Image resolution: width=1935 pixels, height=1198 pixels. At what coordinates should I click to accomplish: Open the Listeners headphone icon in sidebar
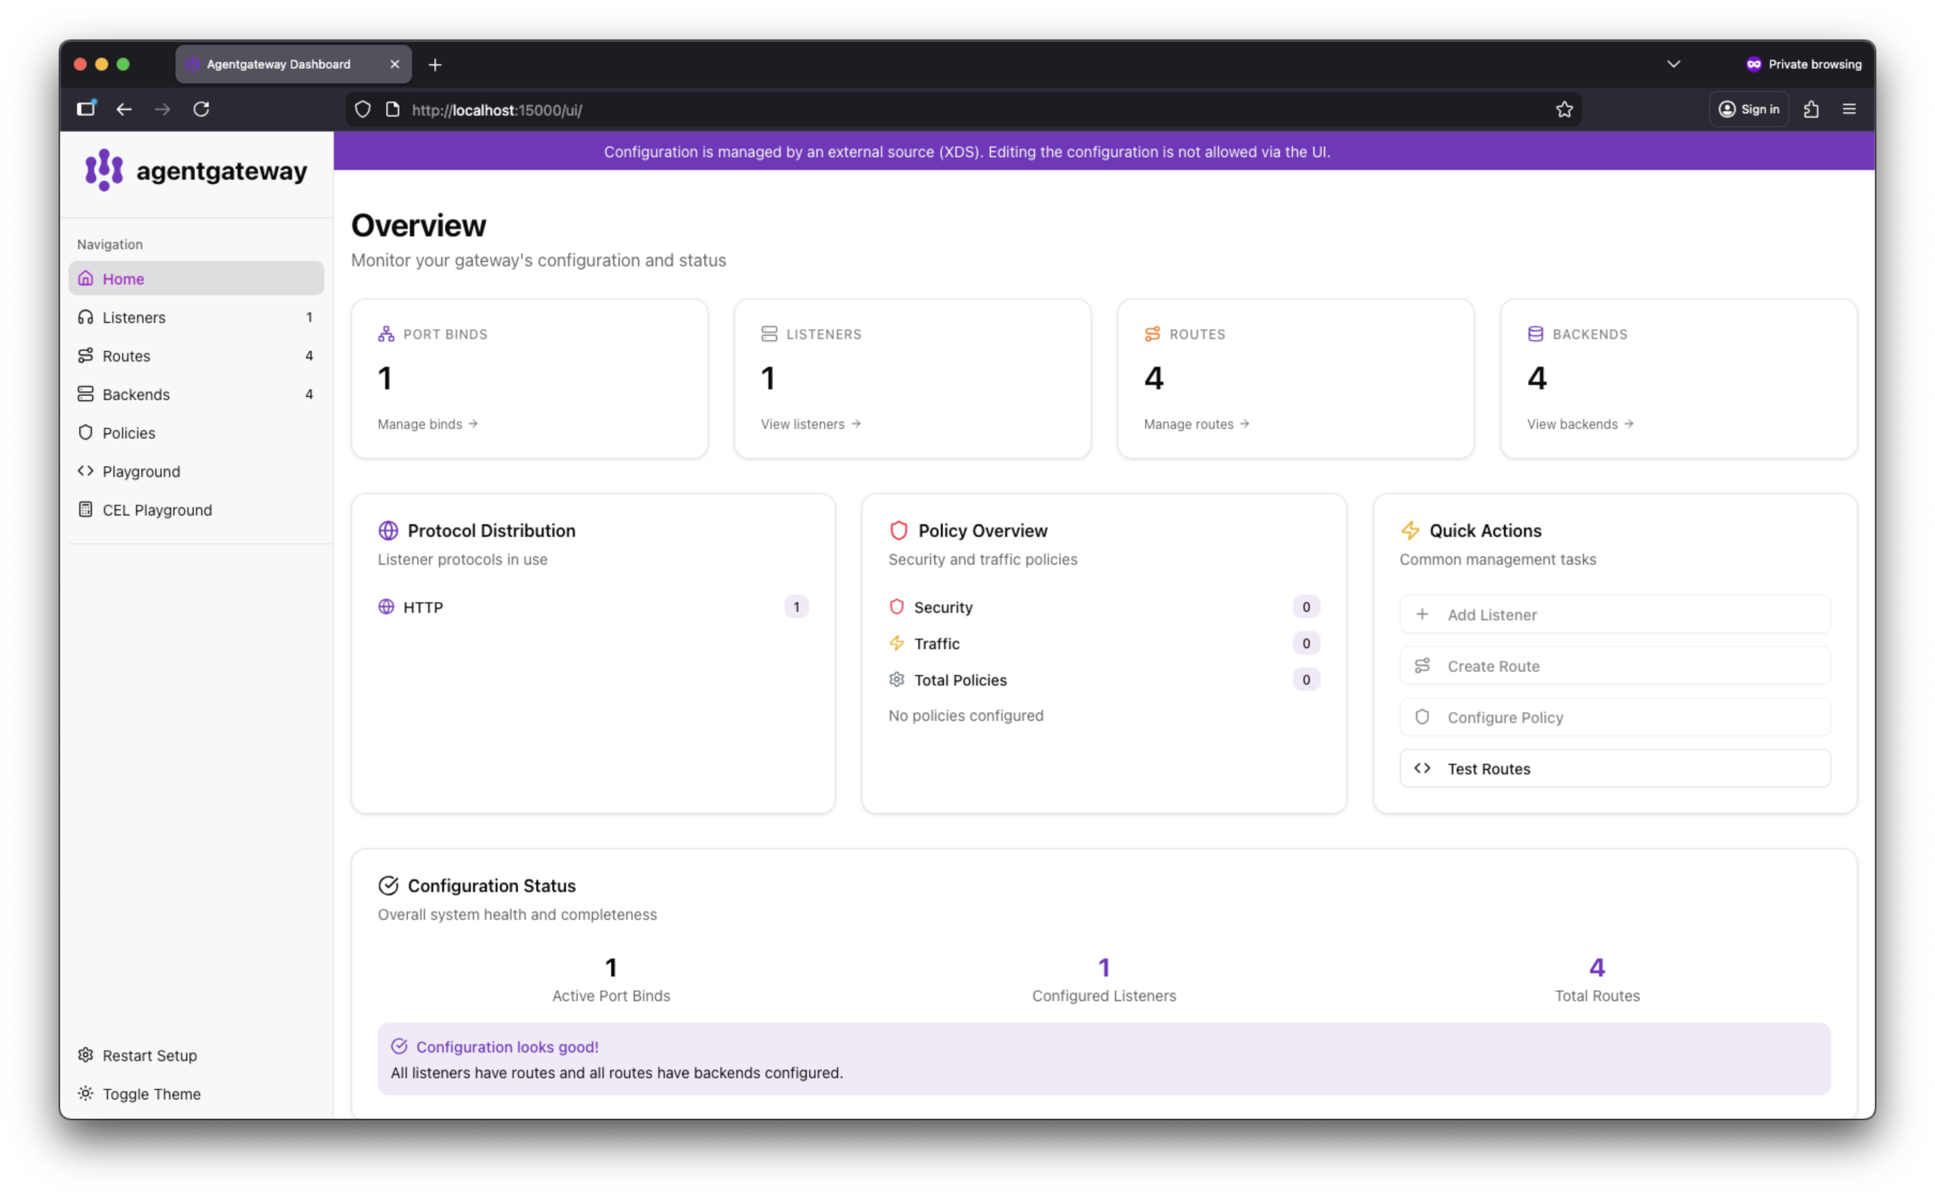(x=86, y=317)
